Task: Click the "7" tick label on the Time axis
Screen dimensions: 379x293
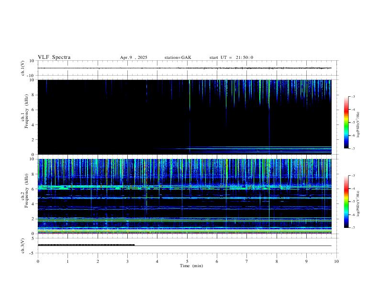Action: 247,261
